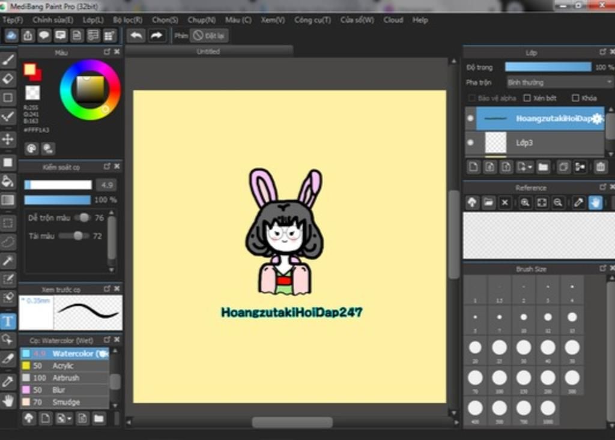Click the Redo arrow button
Screen dimensions: 615x440
(x=157, y=35)
